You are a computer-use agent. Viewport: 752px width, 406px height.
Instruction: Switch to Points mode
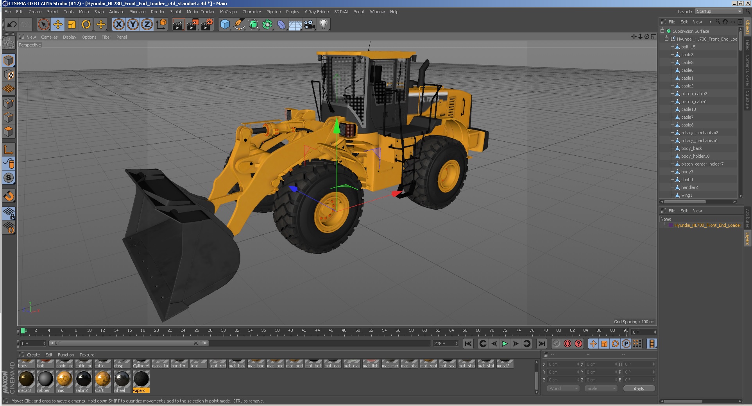9,103
